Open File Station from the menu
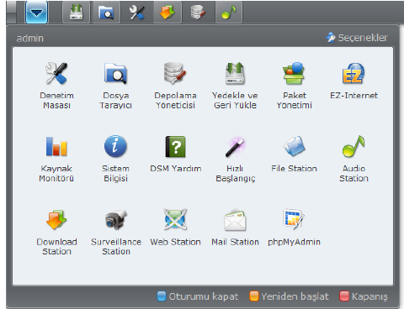 tap(294, 146)
